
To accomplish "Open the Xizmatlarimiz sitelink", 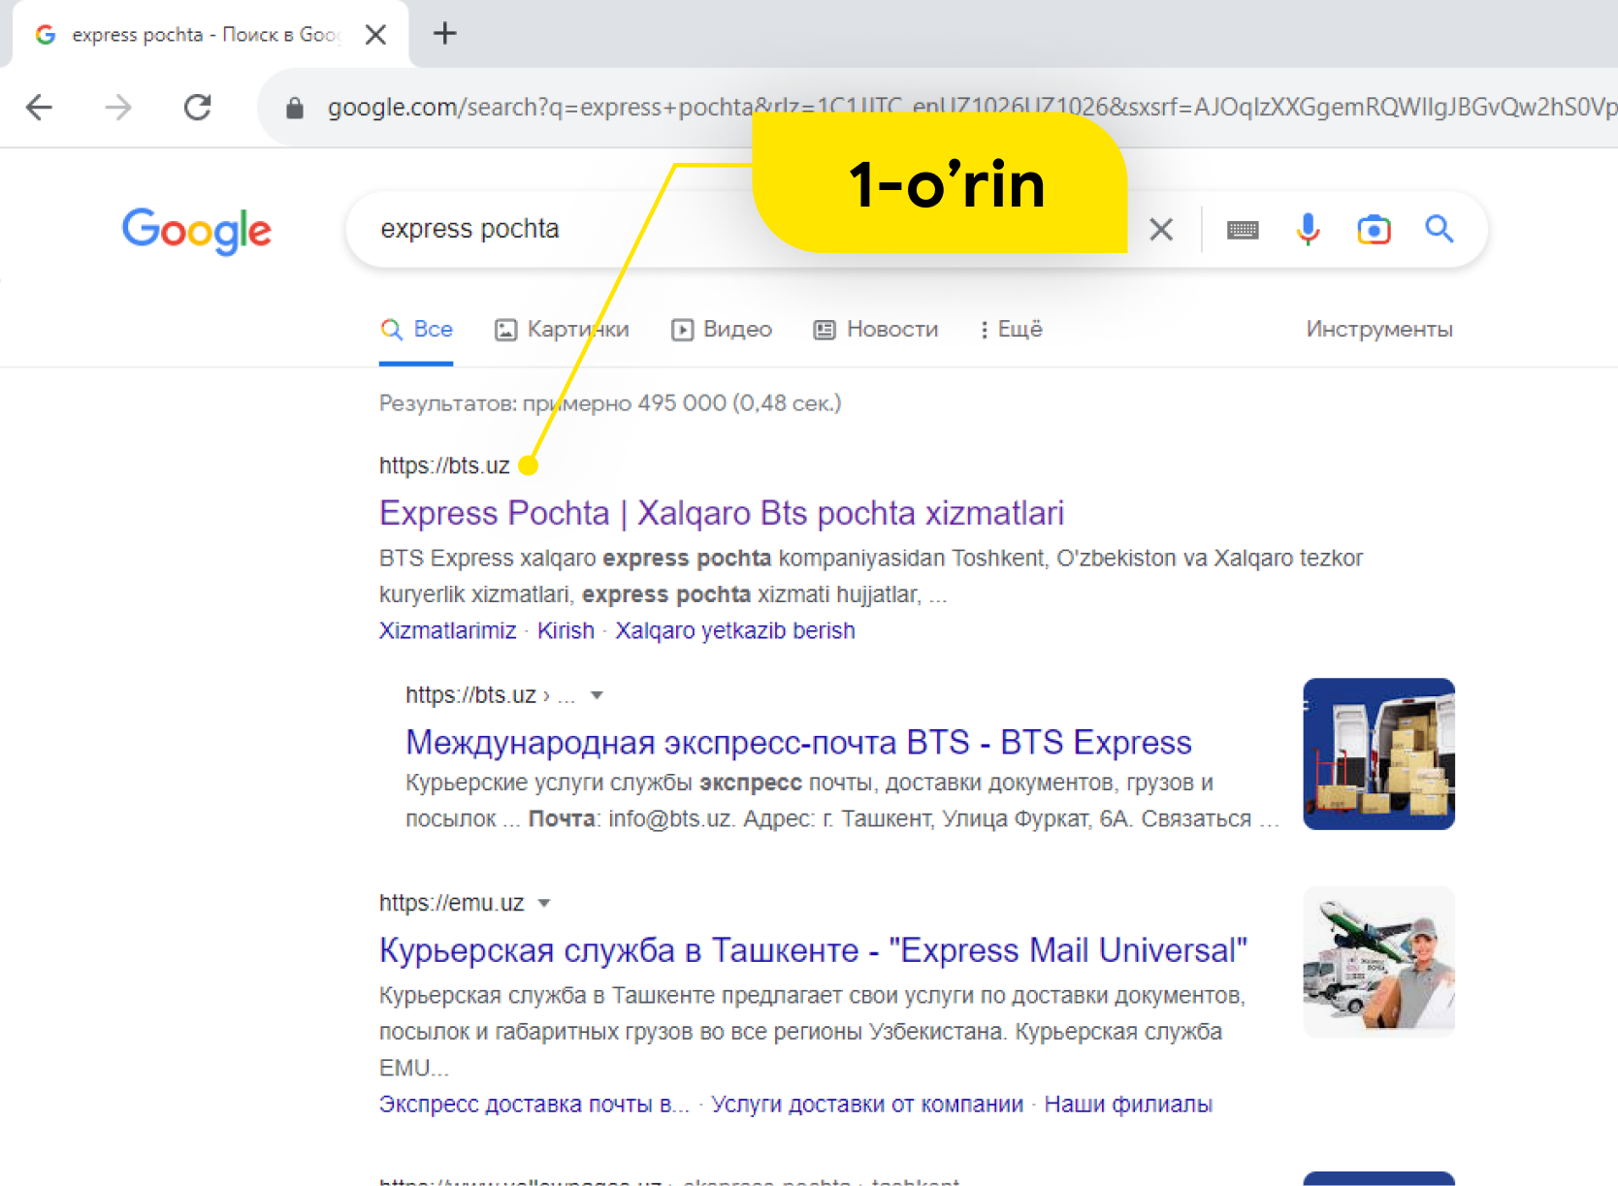I will (x=447, y=630).
